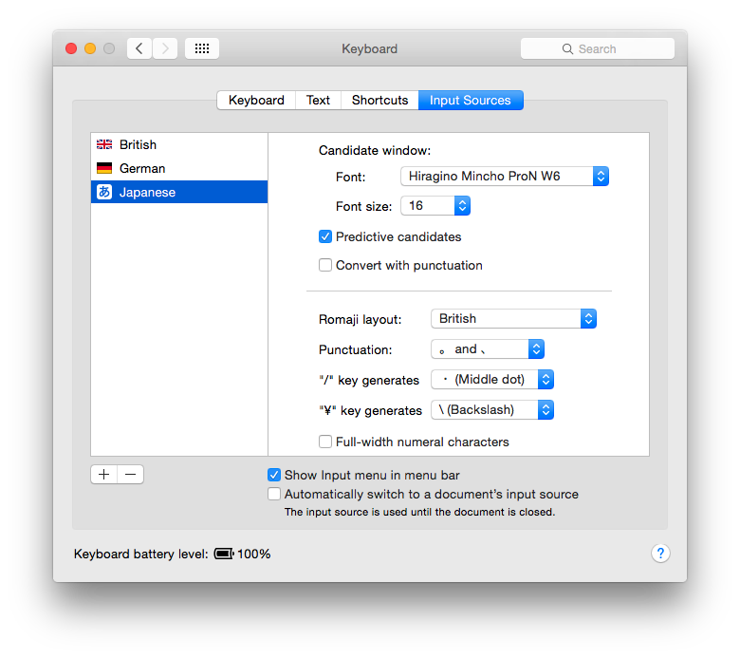Switch to the Keyboard tab

256,100
